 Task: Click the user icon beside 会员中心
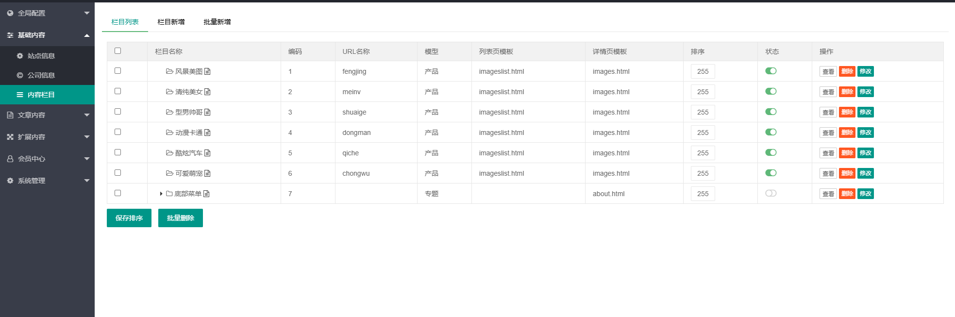(x=10, y=159)
